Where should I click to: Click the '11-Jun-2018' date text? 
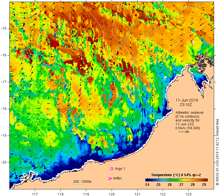click(187, 100)
